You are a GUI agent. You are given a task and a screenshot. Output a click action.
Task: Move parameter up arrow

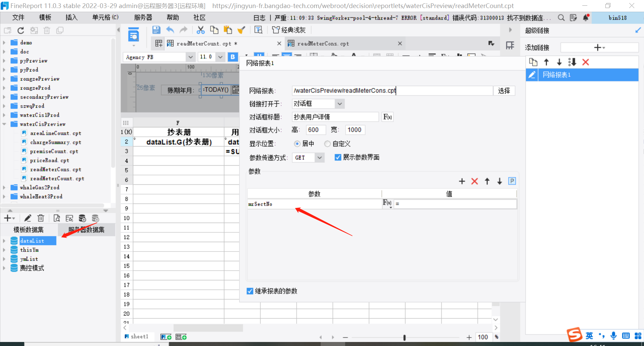(x=487, y=181)
